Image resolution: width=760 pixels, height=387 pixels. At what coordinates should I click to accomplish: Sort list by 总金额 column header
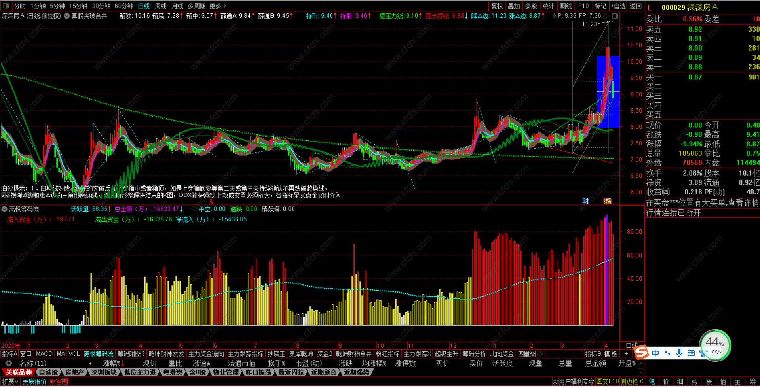[x=596, y=363]
